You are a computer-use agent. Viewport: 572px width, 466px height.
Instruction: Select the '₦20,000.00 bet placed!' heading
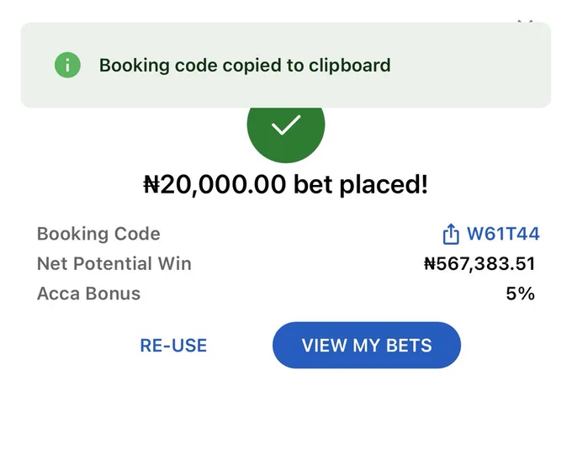[x=286, y=184]
